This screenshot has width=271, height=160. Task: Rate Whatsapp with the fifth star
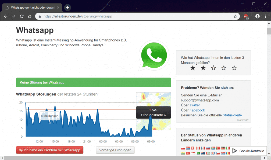[234, 68]
